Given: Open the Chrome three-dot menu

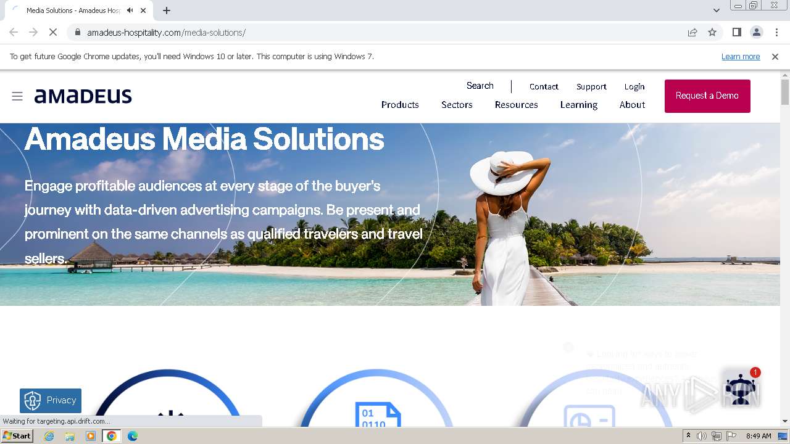Looking at the screenshot, I should point(776,32).
